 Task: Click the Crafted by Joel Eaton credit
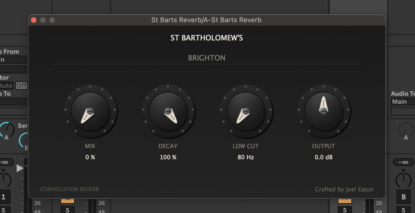(x=344, y=189)
